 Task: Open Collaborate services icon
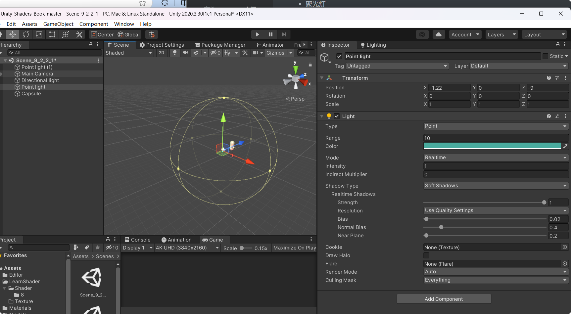pos(422,34)
